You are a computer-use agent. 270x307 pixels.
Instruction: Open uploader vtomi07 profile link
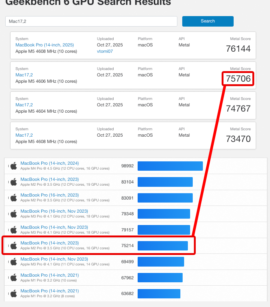point(105,51)
